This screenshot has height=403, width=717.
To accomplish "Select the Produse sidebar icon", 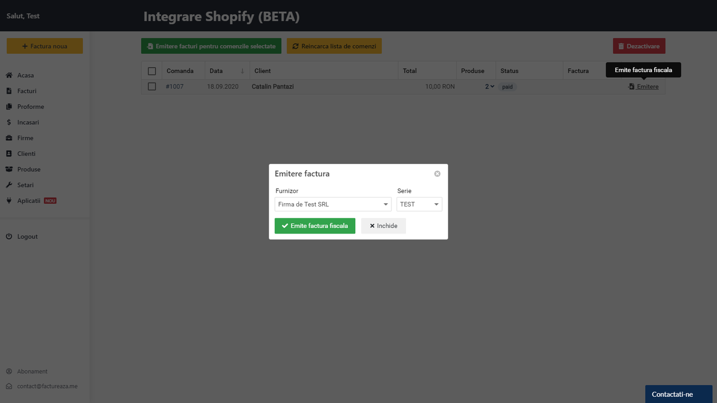I will 10,169.
